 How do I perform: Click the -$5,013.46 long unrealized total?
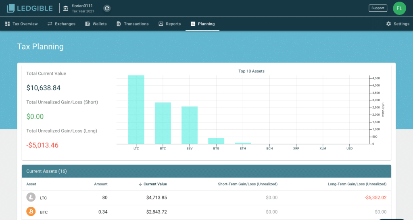42,145
